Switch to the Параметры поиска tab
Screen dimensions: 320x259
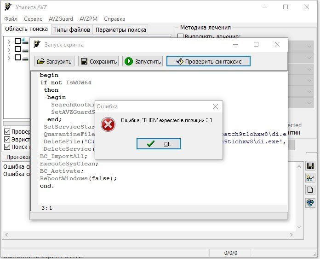tap(121, 30)
